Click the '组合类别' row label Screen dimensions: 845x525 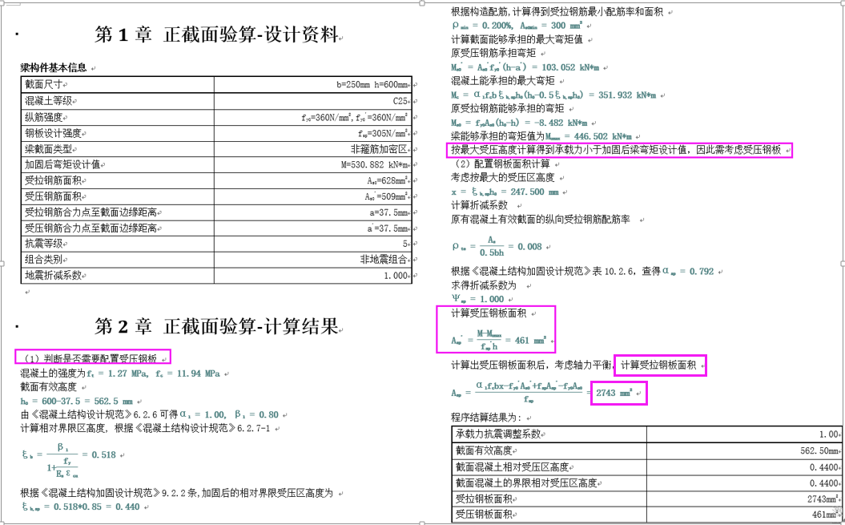(x=43, y=259)
